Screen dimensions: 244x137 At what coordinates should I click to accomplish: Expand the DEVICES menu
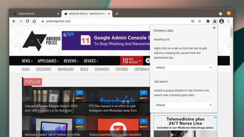[x=91, y=61]
